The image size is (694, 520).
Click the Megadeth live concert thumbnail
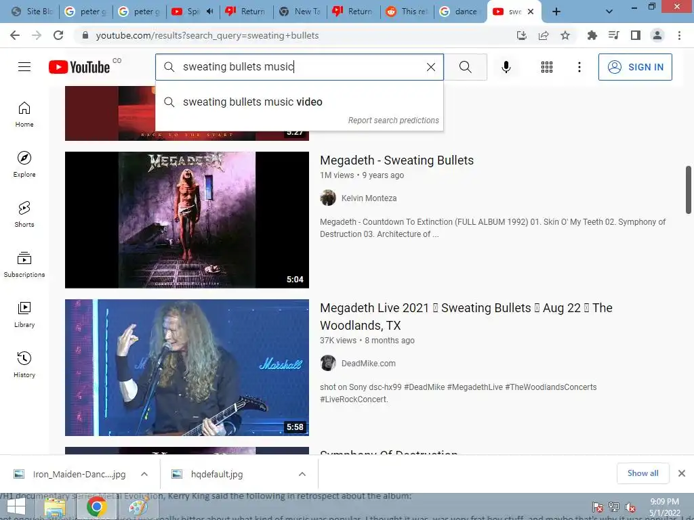click(x=187, y=368)
